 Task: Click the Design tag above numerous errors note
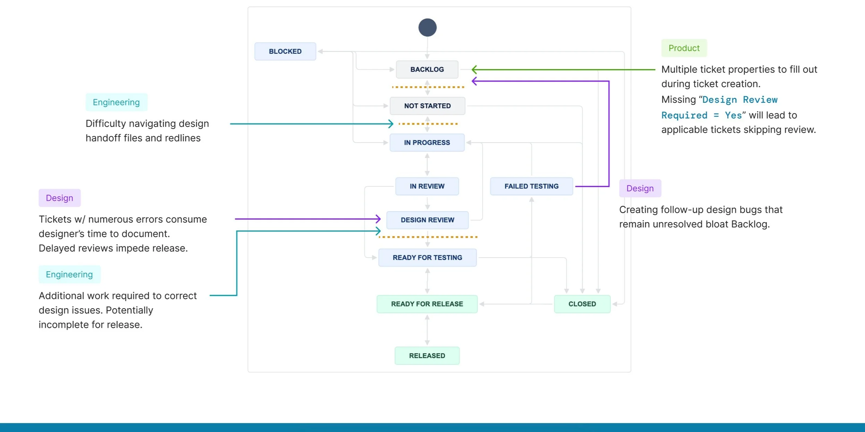59,198
